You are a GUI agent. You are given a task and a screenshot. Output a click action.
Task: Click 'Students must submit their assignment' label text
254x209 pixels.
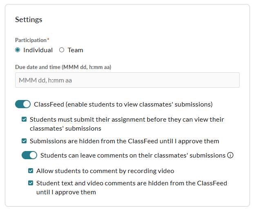127,124
